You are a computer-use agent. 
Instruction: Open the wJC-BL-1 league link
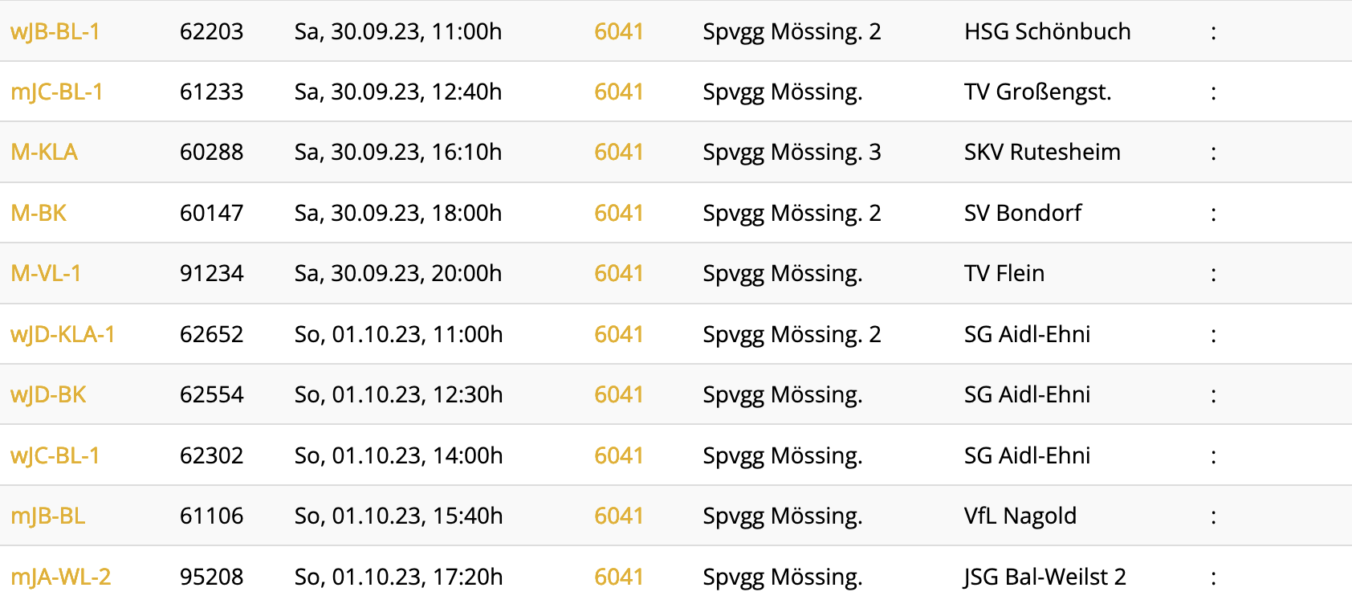[55, 456]
